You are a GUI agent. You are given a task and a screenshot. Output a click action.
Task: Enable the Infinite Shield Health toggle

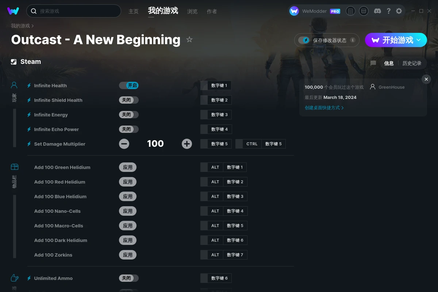(x=128, y=100)
